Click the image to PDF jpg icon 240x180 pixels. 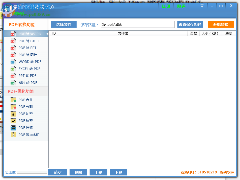click(13, 83)
